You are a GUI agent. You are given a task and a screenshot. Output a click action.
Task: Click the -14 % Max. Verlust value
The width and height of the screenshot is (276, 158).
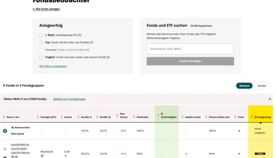(123, 154)
